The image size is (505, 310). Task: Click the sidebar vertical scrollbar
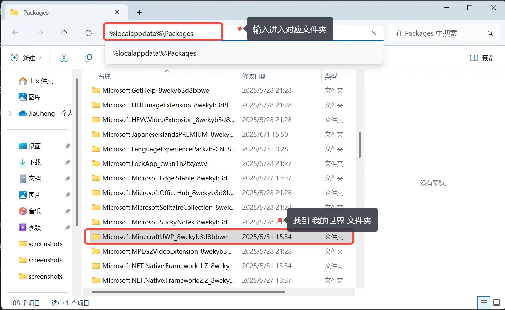77,152
